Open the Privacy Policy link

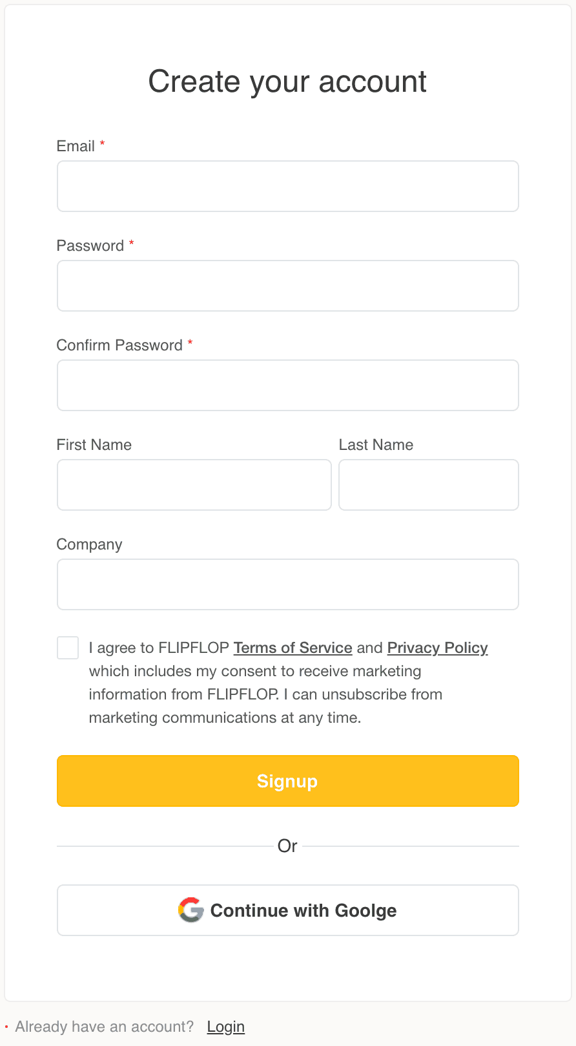coord(437,648)
